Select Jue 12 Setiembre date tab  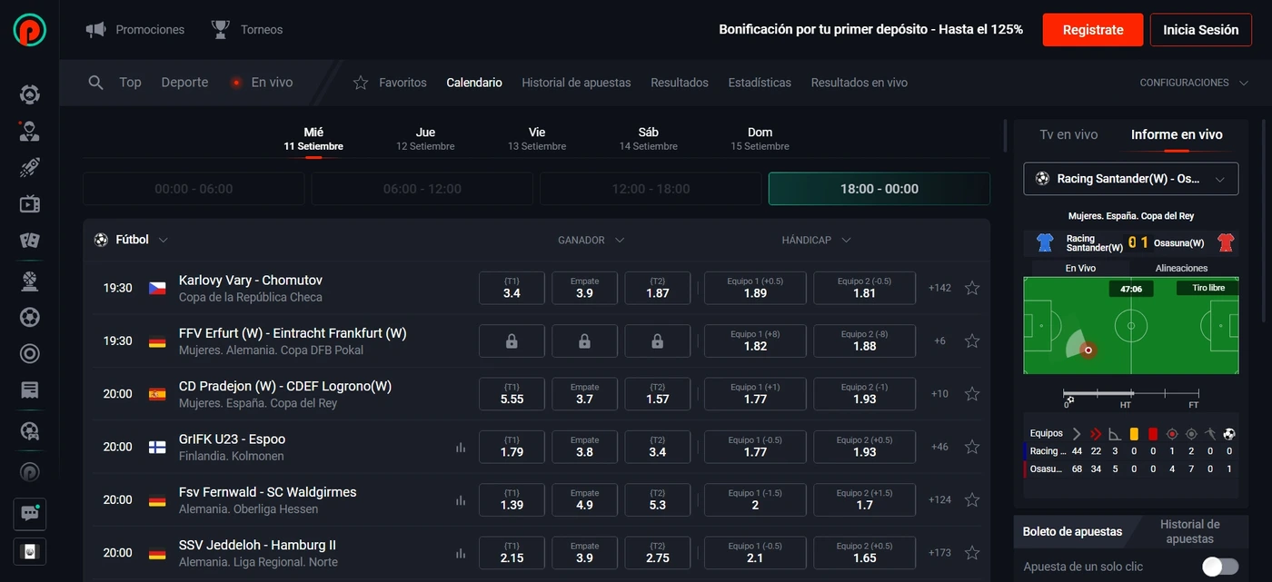pos(425,139)
